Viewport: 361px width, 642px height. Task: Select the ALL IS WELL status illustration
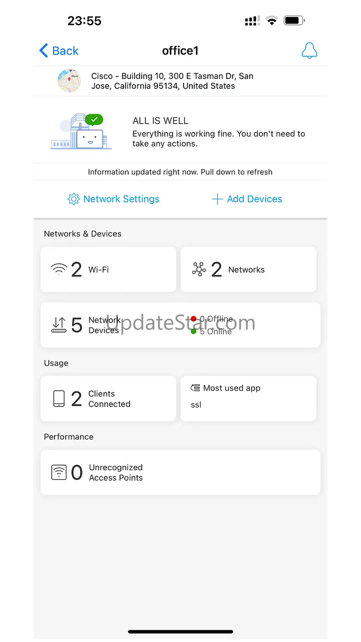click(x=82, y=132)
